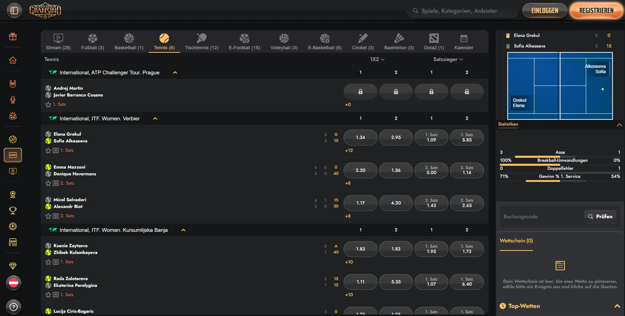Viewport: 625px width, 316px height.
Task: Favorite the Emma Mazzoni match with star
Action: point(48,183)
